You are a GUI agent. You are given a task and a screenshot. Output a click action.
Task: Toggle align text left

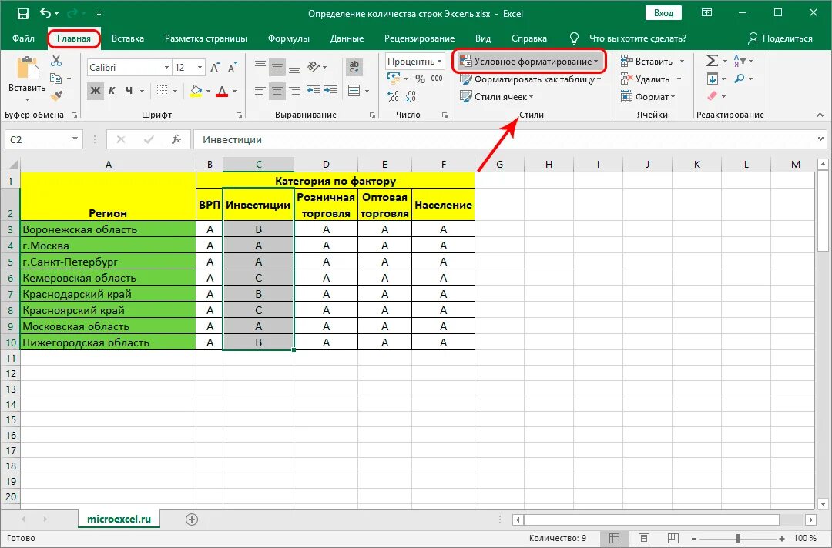tap(260, 91)
